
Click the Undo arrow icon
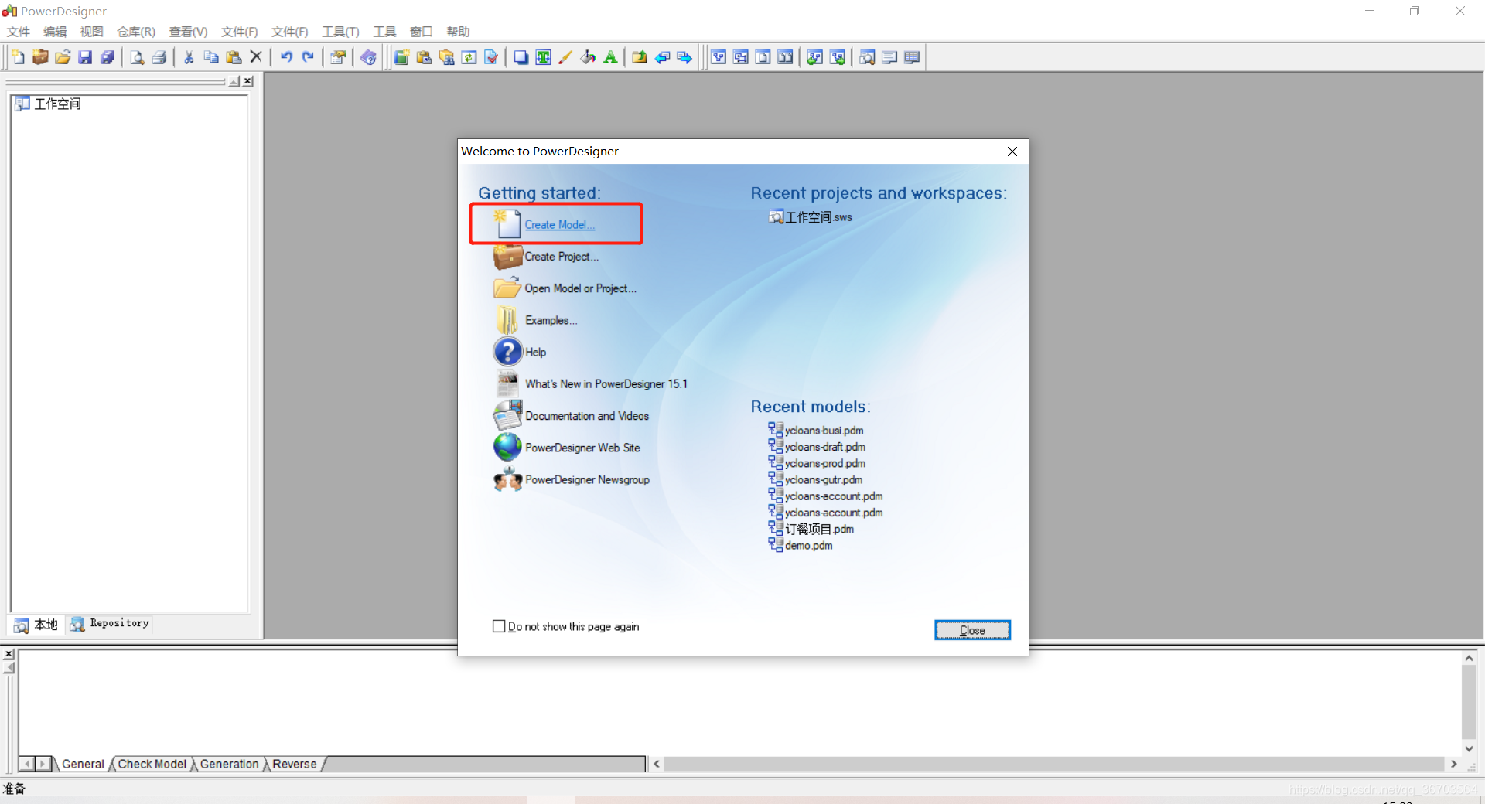click(x=286, y=57)
